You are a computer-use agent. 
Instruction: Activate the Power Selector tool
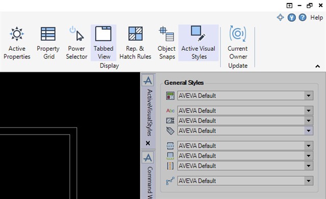76,43
